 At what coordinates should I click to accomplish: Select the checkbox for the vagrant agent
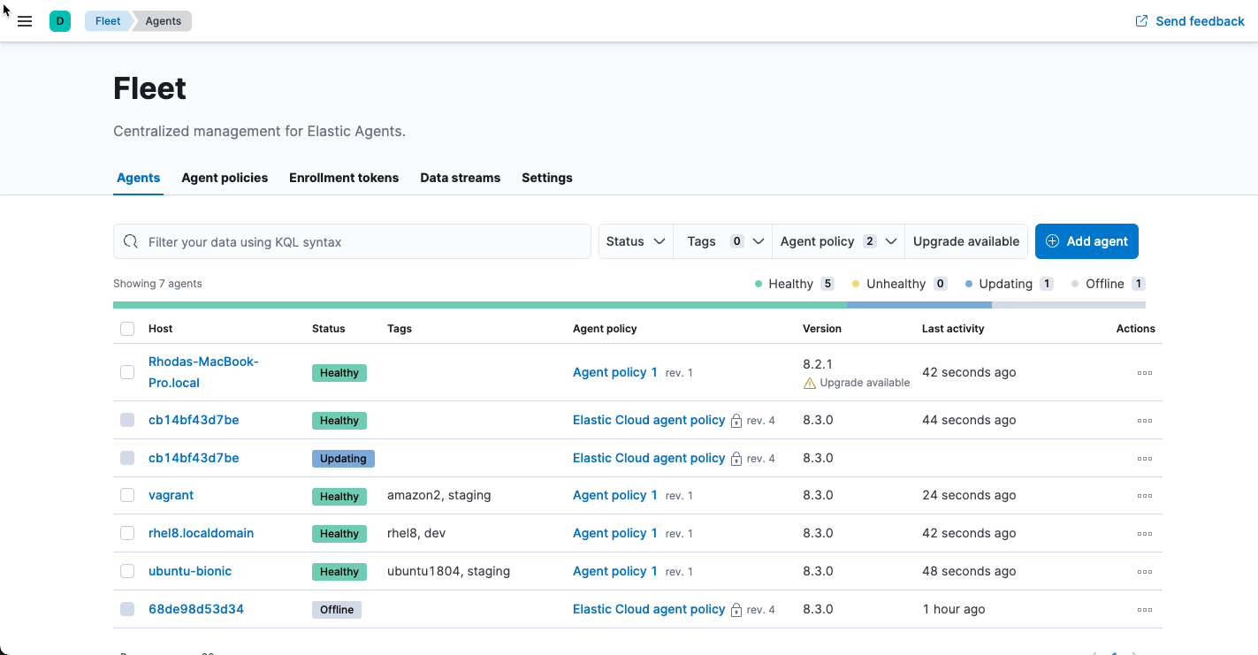pyautogui.click(x=126, y=495)
